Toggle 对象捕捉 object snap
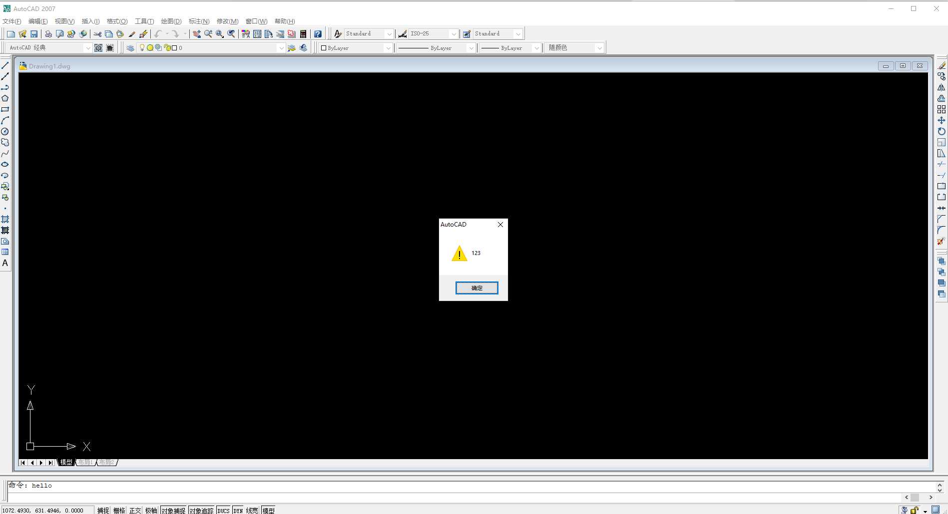 [x=173, y=510]
